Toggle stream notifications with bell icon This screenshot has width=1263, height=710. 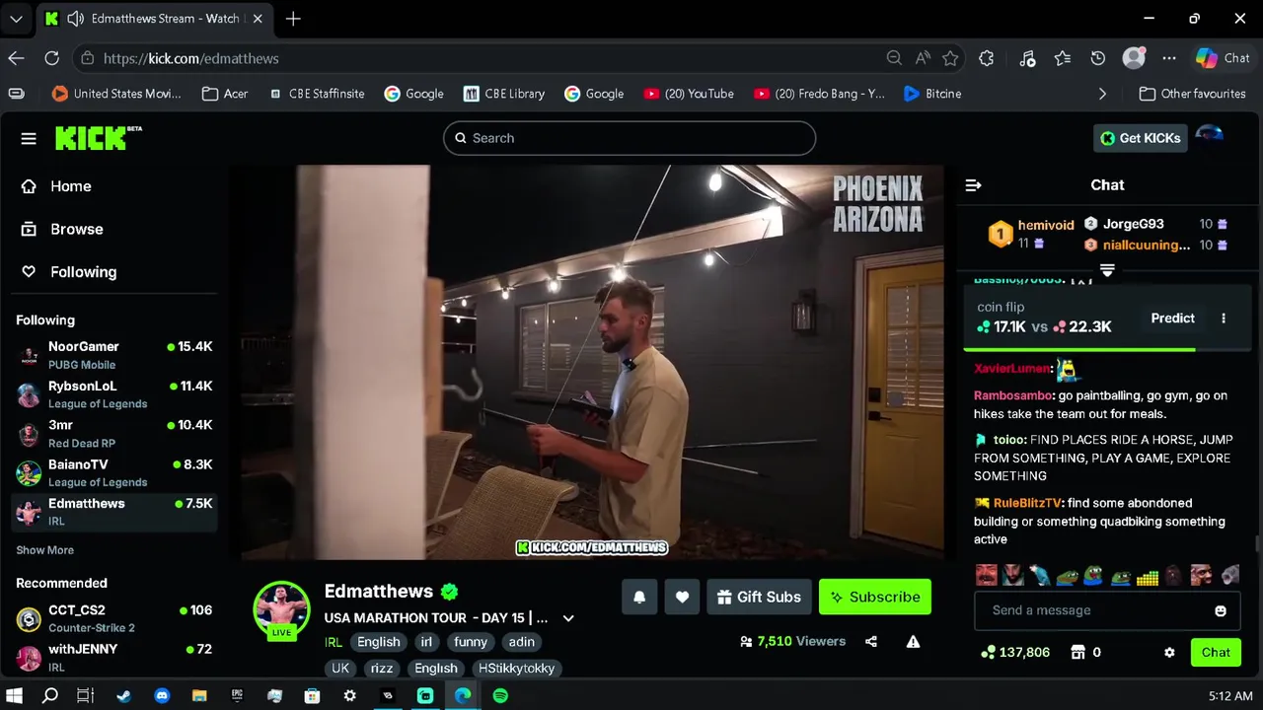pyautogui.click(x=639, y=597)
